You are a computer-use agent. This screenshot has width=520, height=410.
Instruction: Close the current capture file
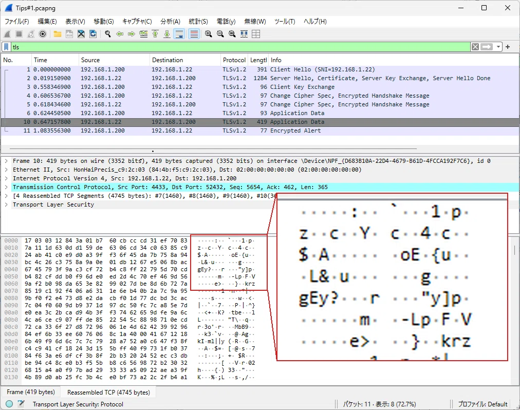point(81,34)
